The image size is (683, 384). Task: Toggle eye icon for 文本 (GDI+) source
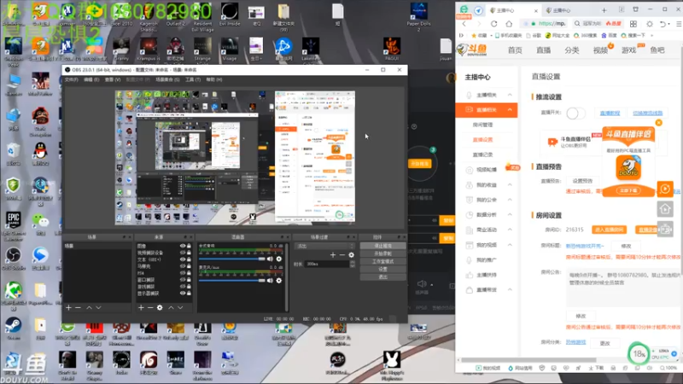[183, 259]
